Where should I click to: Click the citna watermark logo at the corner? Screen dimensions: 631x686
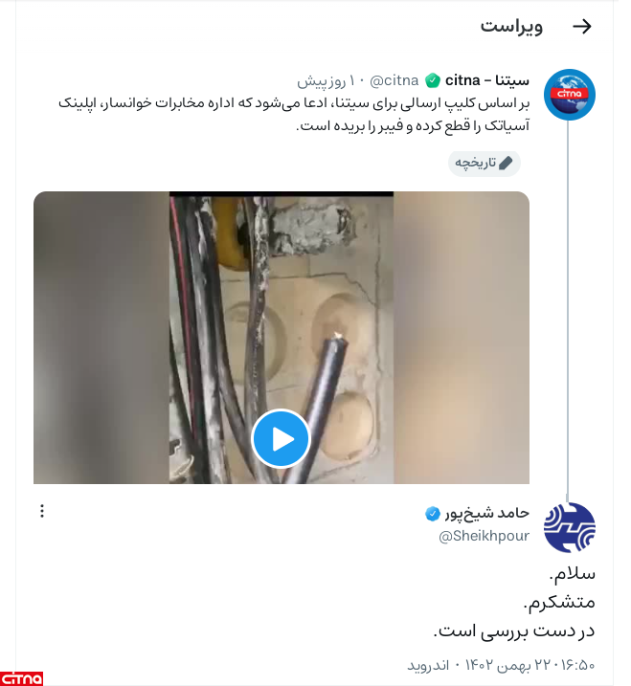[x=21, y=678]
